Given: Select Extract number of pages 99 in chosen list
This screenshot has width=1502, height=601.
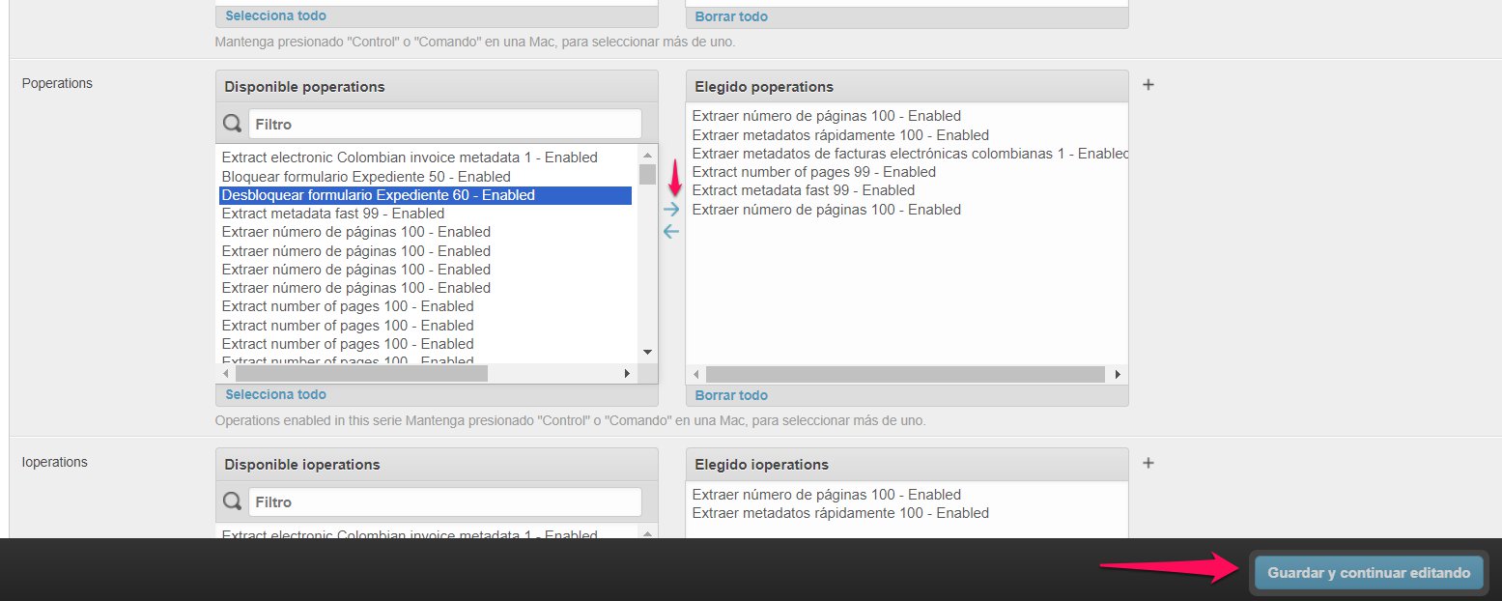Looking at the screenshot, I should pos(813,172).
